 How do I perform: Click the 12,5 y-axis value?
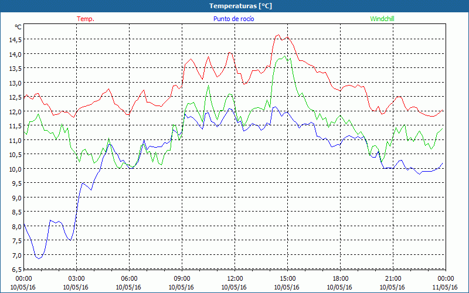click(x=16, y=97)
